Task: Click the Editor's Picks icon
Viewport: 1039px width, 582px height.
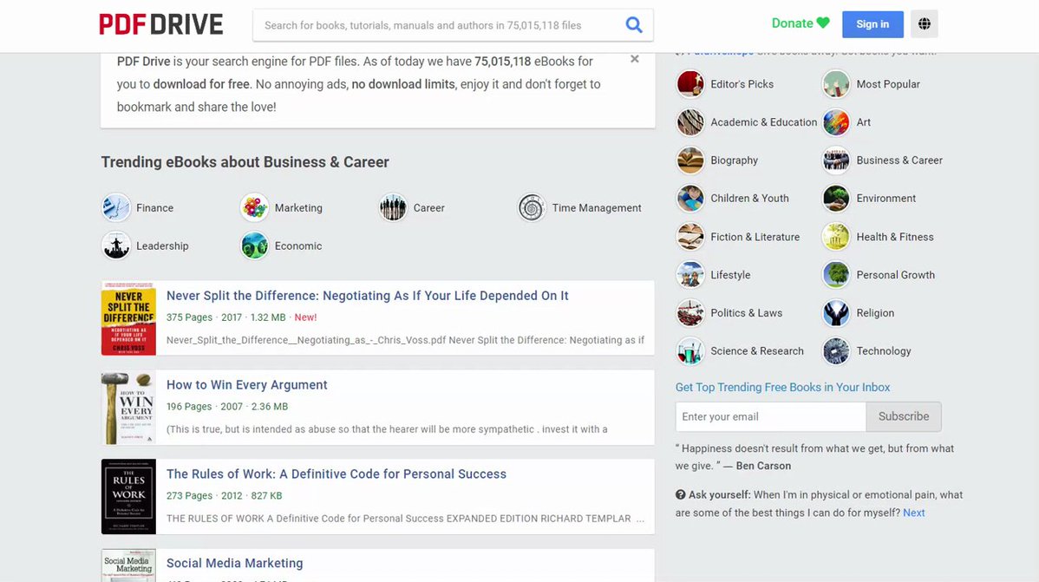Action: [x=690, y=84]
